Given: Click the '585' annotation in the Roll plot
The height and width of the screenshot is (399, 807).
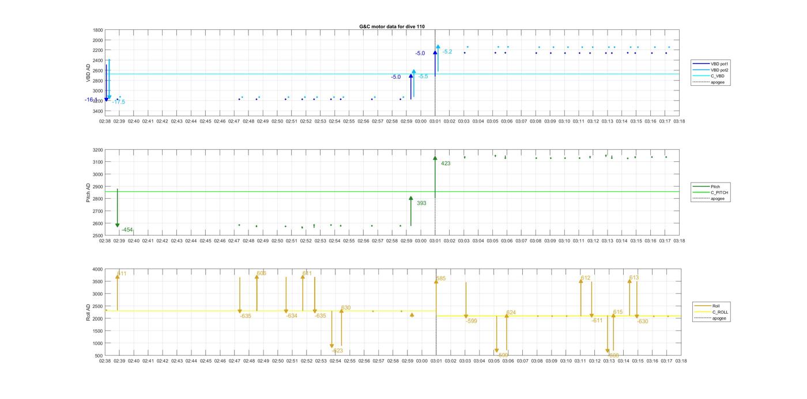Looking at the screenshot, I should coord(441,279).
